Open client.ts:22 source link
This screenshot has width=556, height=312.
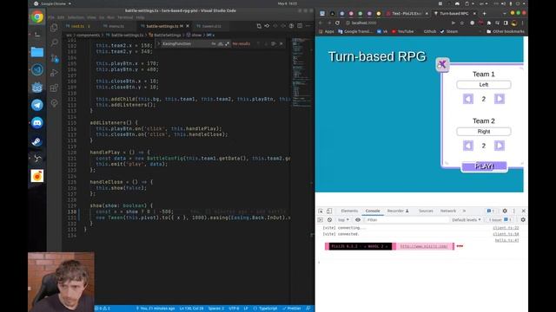click(x=506, y=228)
